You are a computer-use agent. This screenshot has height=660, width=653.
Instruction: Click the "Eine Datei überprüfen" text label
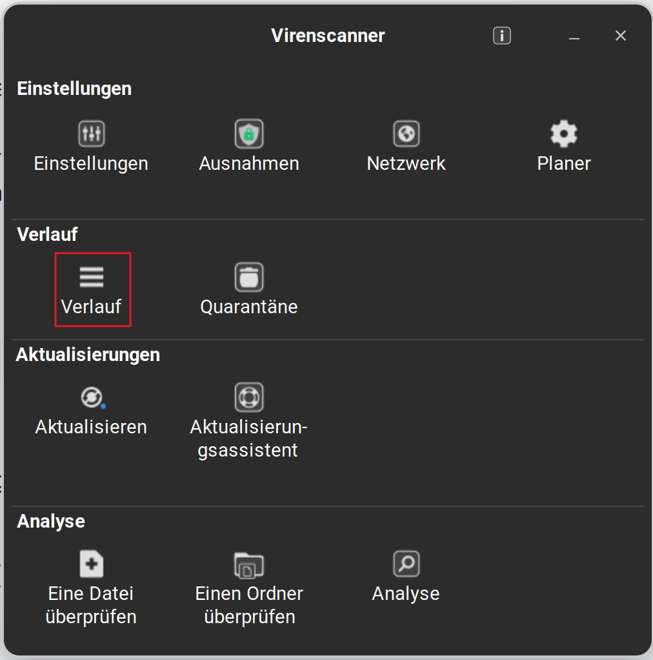click(x=91, y=605)
